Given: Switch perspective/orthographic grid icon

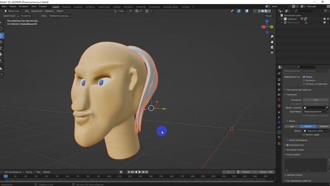Looking at the screenshot, I should click(272, 53).
